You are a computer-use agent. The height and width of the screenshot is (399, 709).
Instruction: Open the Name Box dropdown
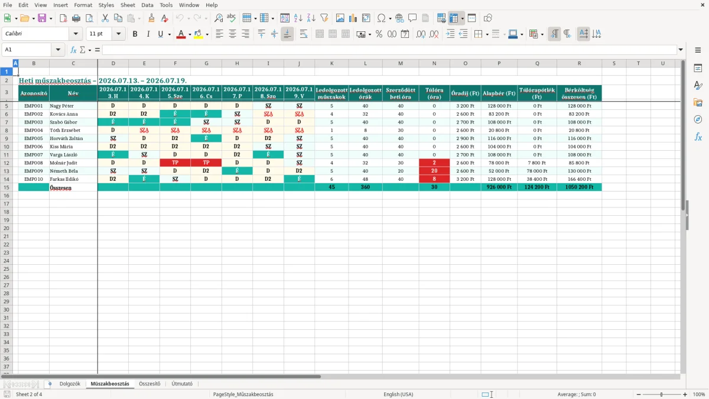tap(58, 50)
